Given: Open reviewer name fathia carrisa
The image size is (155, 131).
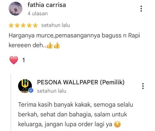Looking at the screenshot, I should coord(47,5).
